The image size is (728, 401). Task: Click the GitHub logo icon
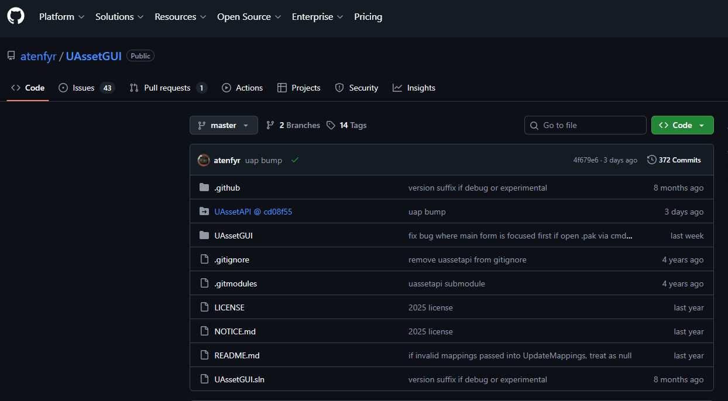coord(16,16)
